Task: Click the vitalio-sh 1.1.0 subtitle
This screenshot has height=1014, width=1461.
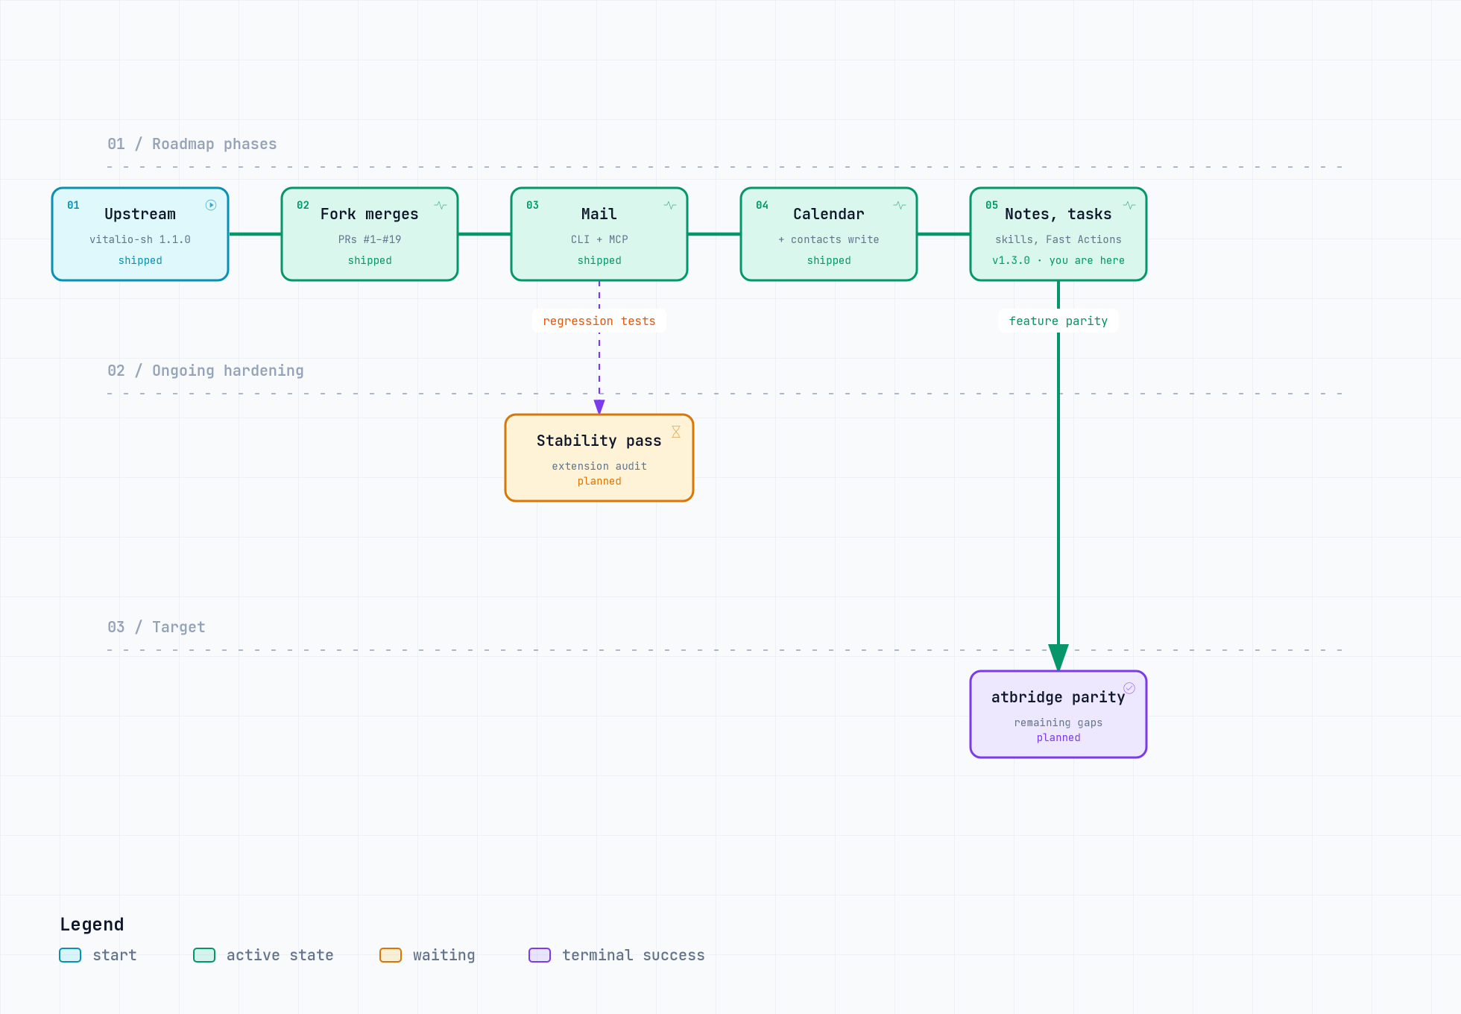Action: (140, 239)
